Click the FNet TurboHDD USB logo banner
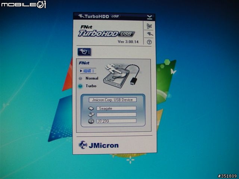The image size is (239, 179). 106,31
